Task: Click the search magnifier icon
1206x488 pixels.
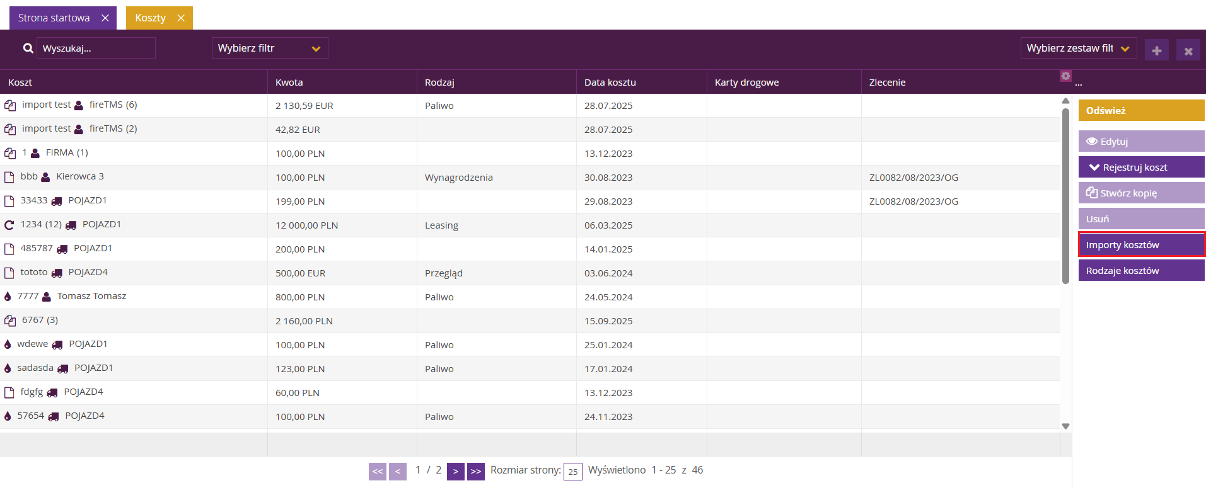Action: pos(28,48)
